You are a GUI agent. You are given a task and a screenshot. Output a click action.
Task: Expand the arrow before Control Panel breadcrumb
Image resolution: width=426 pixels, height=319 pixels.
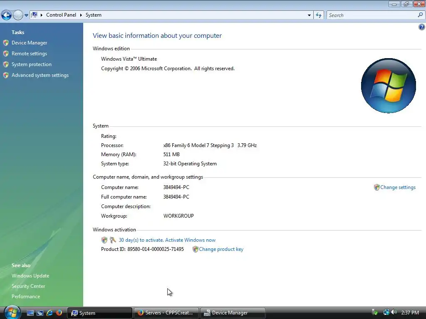pos(42,15)
